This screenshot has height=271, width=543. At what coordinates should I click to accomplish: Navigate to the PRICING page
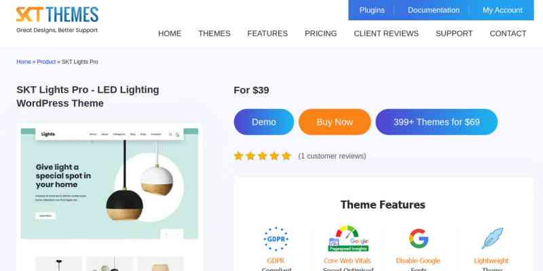[x=320, y=33]
